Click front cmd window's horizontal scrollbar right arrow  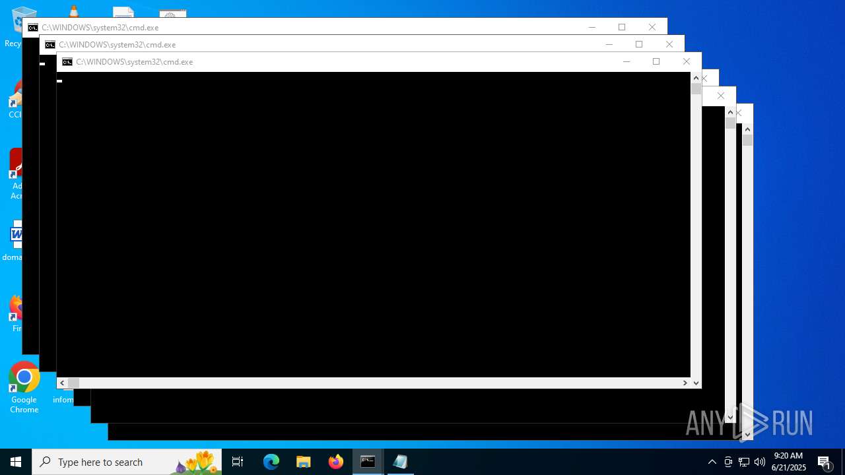(685, 383)
